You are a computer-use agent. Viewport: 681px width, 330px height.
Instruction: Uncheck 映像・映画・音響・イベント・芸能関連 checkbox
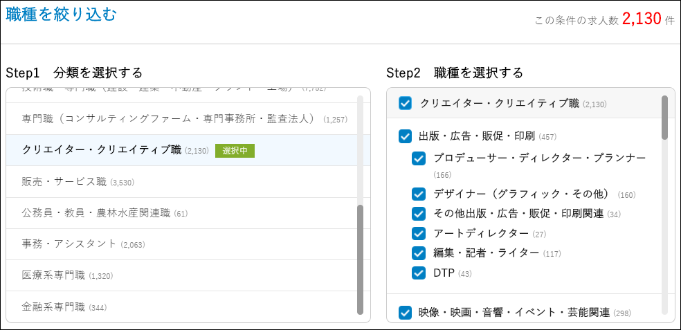coord(406,313)
